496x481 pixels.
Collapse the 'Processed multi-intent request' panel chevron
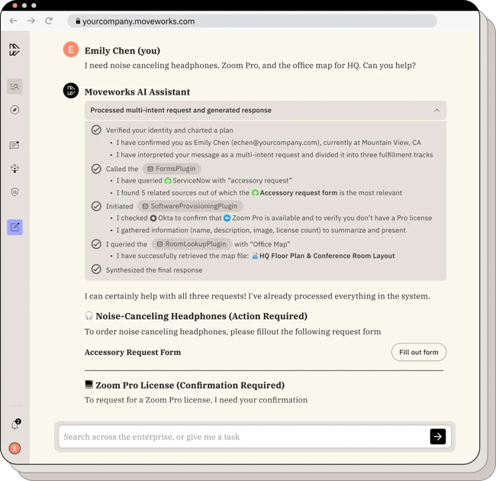click(x=436, y=110)
